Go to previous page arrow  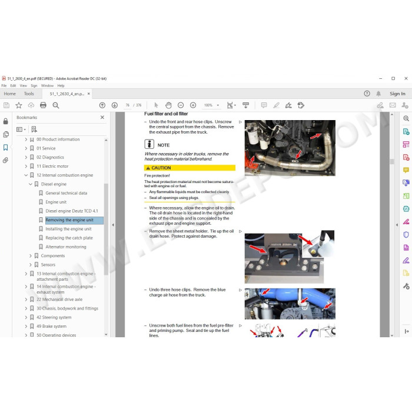pos(102,105)
